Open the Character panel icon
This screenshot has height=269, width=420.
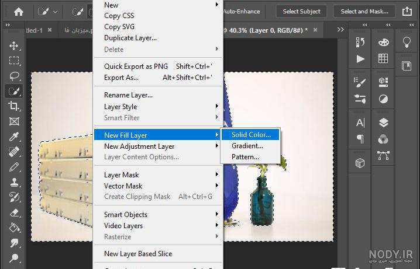click(x=360, y=123)
